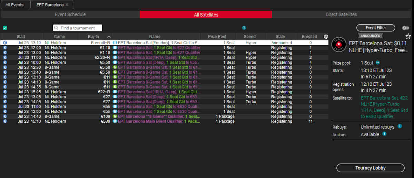This screenshot has height=178, width=414.
Task: Close the EPT Barcelona tab
Action: (x=67, y=5)
